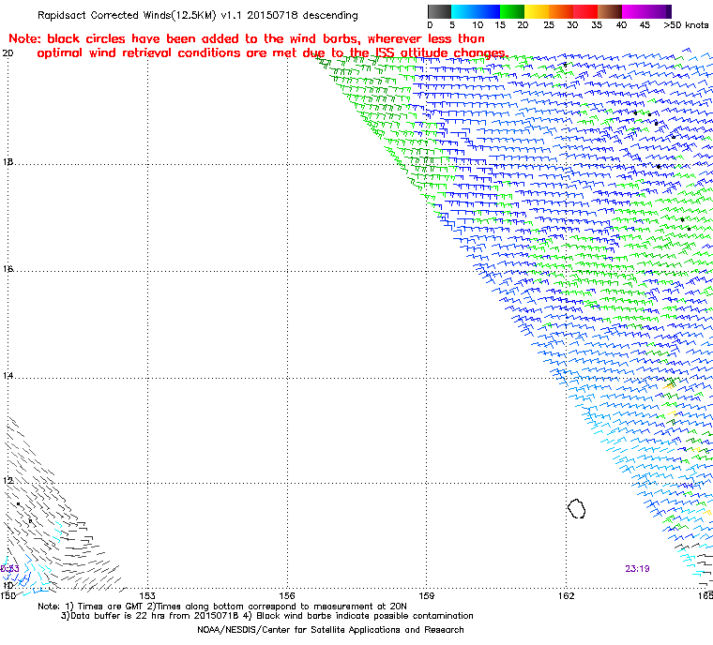Image resolution: width=713 pixels, height=645 pixels.
Task: Click the '>50 knots' legend label
Action: [x=686, y=25]
